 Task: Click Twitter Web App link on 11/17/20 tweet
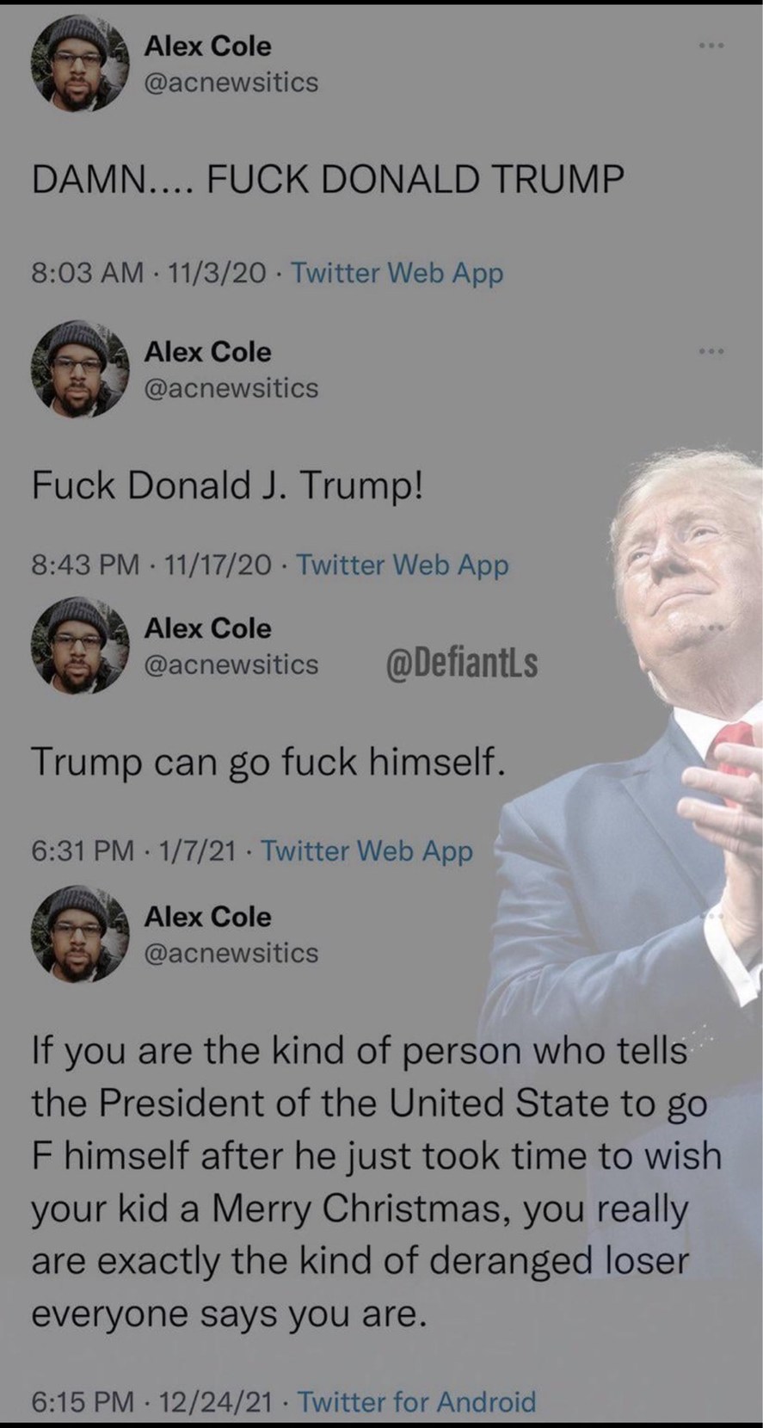tap(403, 565)
